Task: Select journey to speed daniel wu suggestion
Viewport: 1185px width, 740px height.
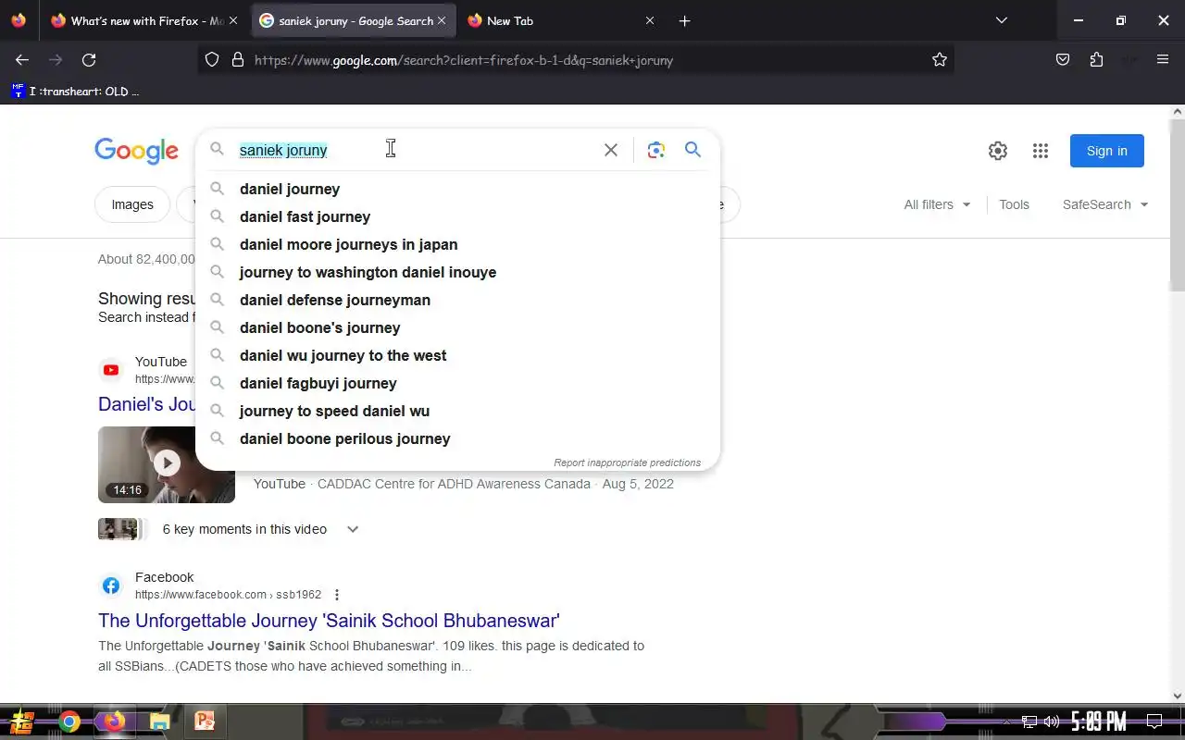Action: coord(457,411)
